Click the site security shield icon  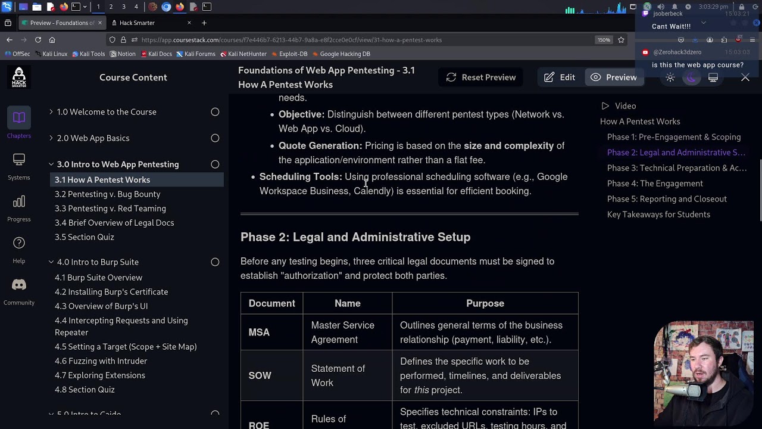pos(112,40)
